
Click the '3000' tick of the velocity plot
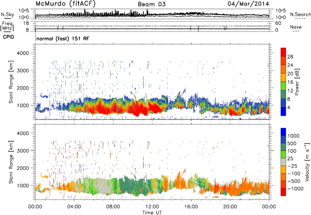coord(23,151)
